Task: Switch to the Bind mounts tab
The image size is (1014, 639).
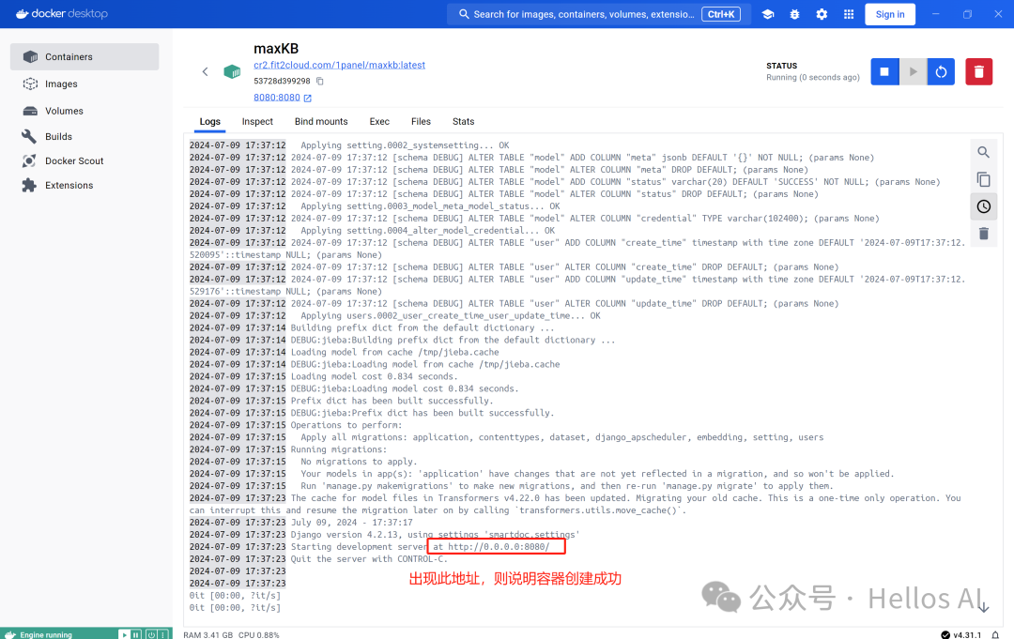Action: tap(321, 121)
